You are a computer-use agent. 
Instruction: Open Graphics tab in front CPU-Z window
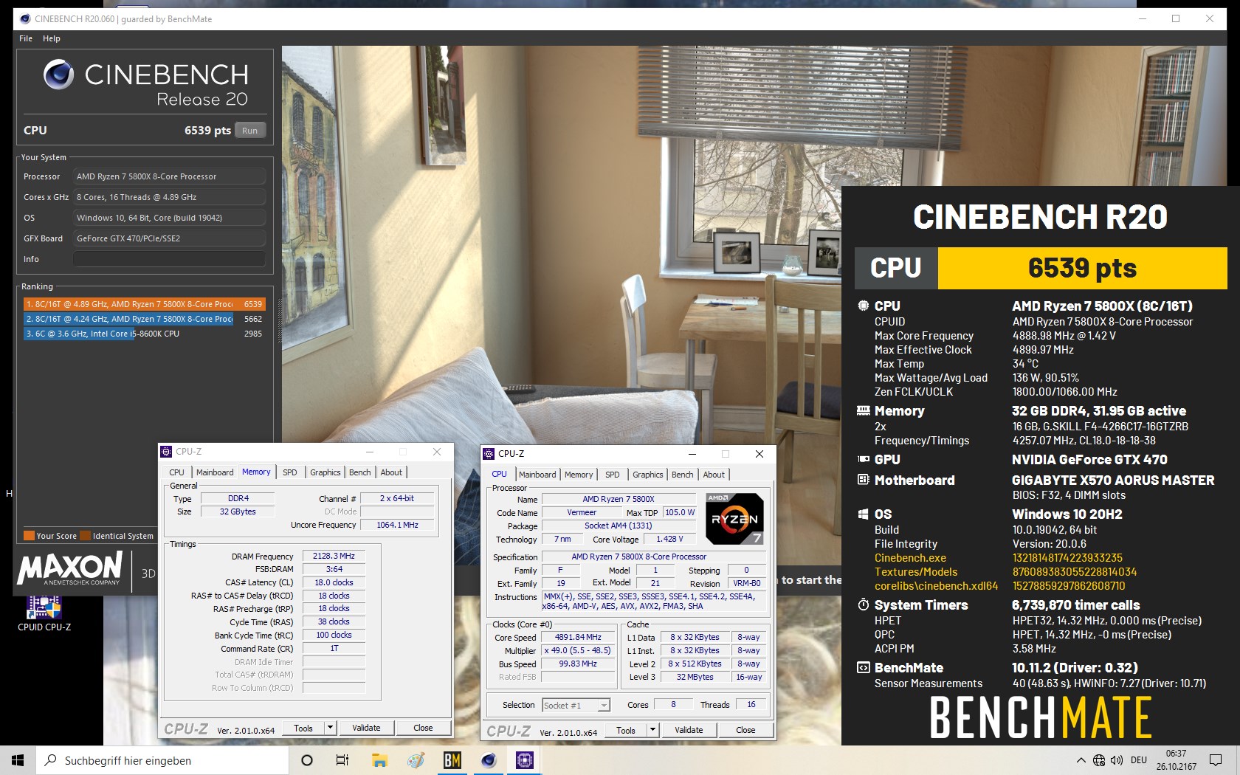[648, 475]
